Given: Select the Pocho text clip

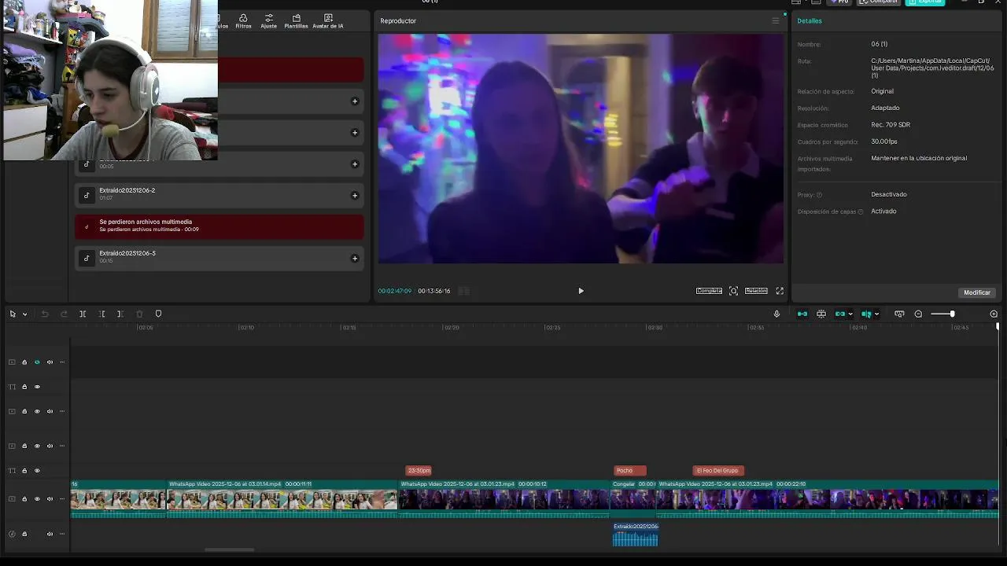Looking at the screenshot, I should click(x=629, y=471).
